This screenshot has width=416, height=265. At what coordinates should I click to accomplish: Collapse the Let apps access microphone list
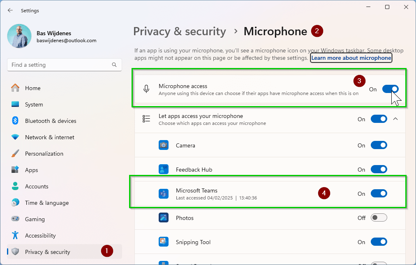point(395,119)
